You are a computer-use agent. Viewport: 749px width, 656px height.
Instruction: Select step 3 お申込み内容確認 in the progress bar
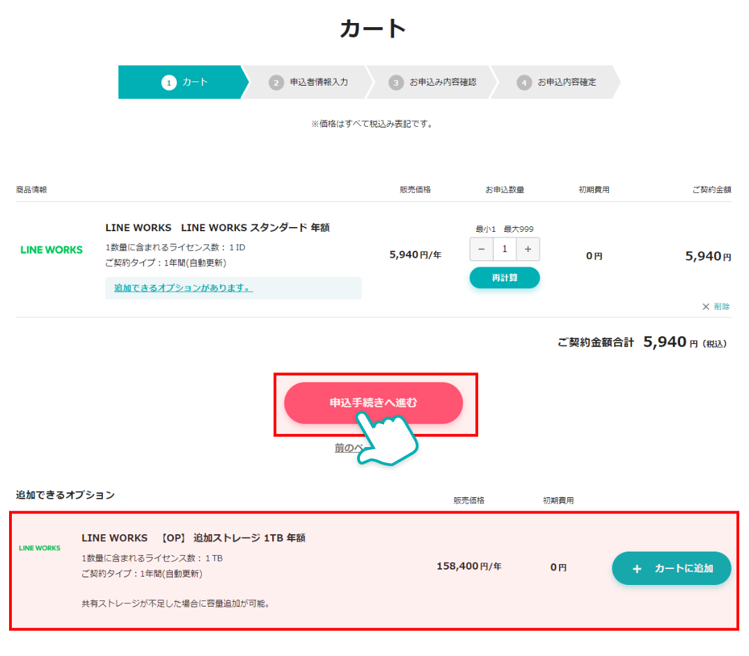coord(432,82)
